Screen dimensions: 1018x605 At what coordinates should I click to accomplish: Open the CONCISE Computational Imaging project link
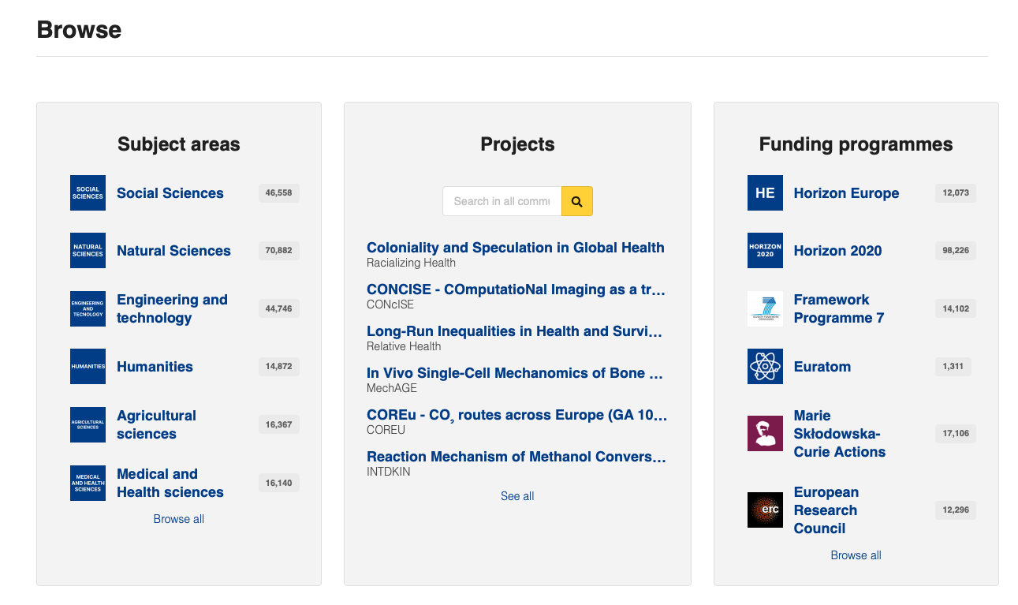click(516, 289)
